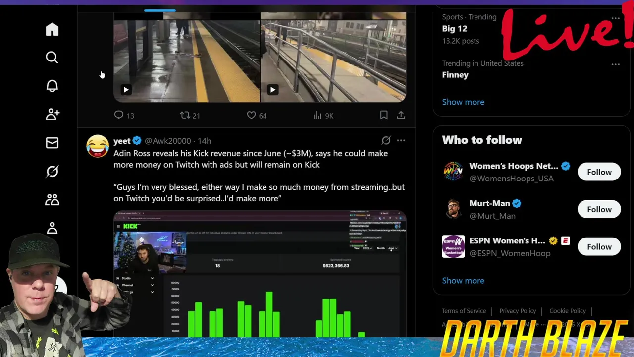Open follower requests person-plus icon in sidebar
Viewport: 634px width, 357px height.
pos(52,114)
